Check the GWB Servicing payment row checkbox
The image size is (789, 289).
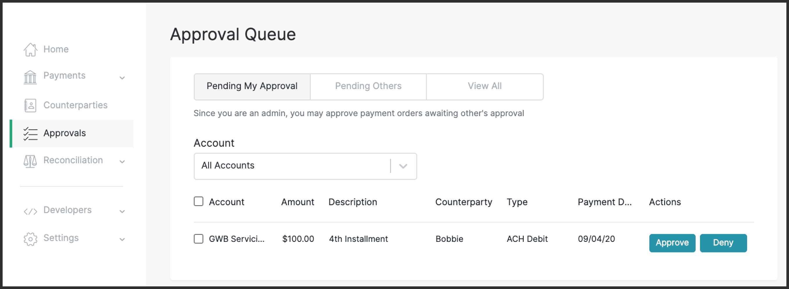click(198, 238)
